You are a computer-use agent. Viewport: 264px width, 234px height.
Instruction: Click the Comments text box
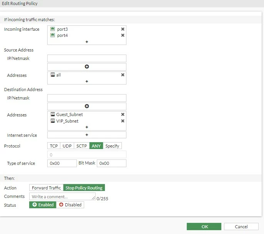point(62,196)
